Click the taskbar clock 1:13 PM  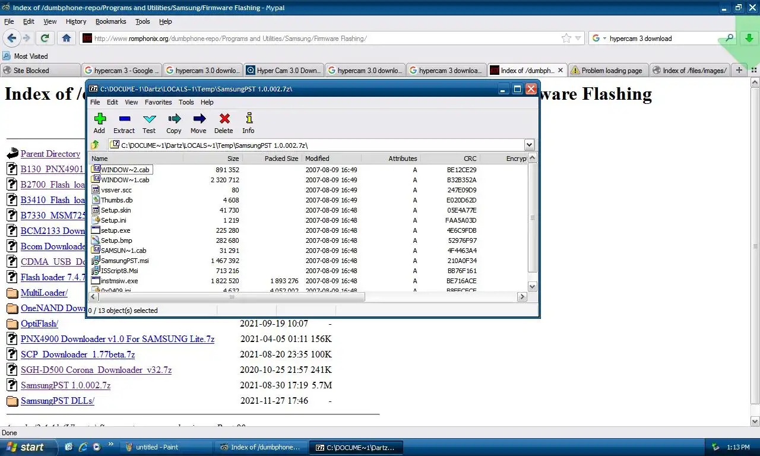(738, 447)
